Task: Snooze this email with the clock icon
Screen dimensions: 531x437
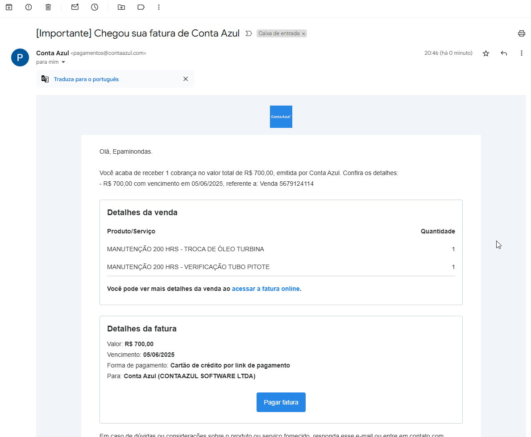Action: [x=95, y=7]
